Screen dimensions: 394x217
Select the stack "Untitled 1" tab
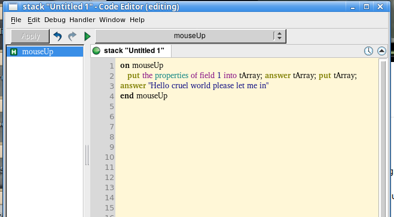pos(131,51)
